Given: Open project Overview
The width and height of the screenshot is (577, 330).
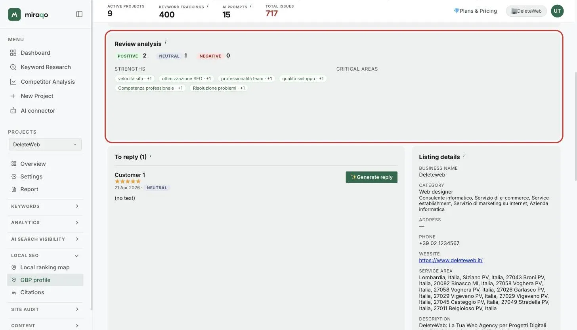Looking at the screenshot, I should (33, 164).
